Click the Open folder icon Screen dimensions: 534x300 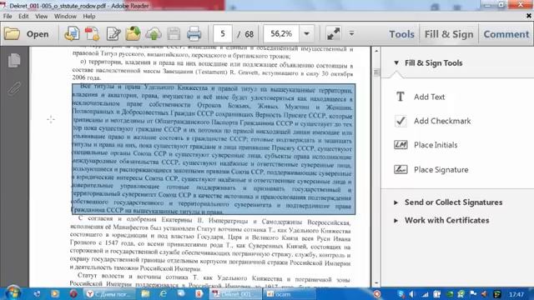(12, 34)
